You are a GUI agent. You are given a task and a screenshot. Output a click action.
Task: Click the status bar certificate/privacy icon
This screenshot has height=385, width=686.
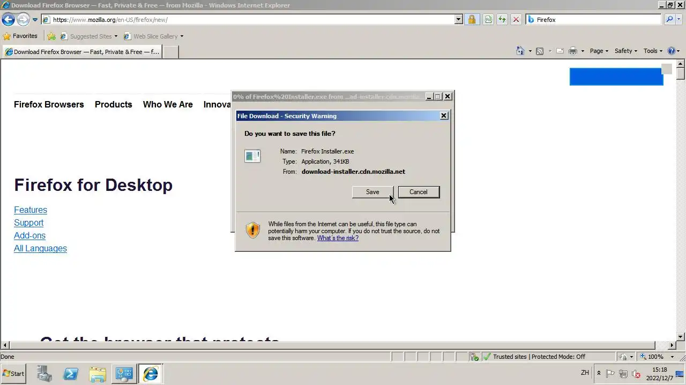point(474,357)
